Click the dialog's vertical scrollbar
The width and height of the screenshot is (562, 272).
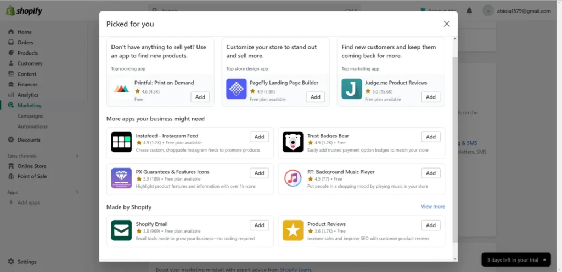[x=455, y=150]
